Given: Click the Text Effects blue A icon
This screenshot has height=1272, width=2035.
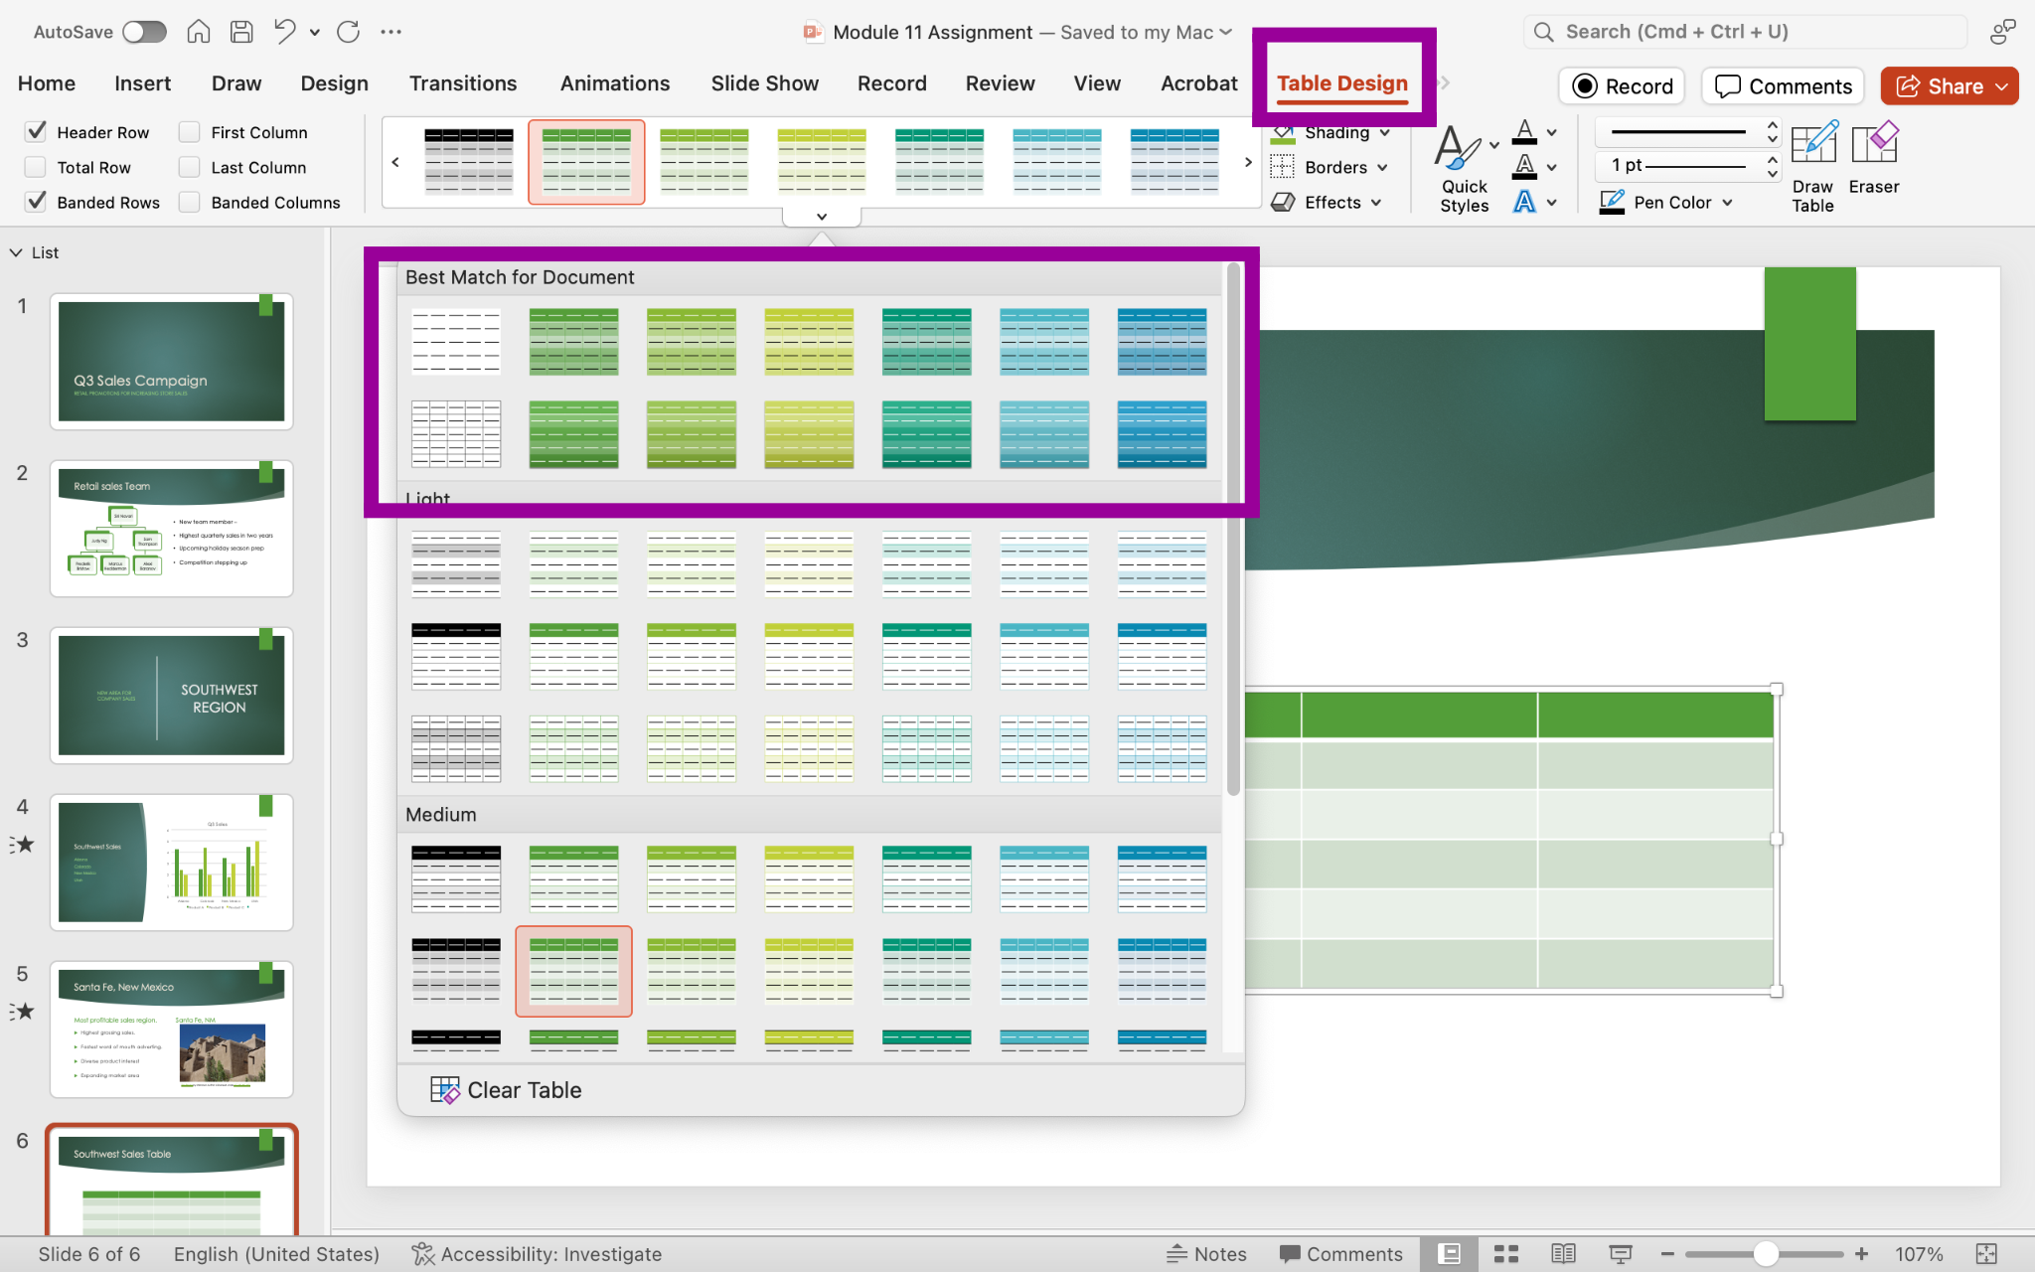Looking at the screenshot, I should pos(1524,203).
